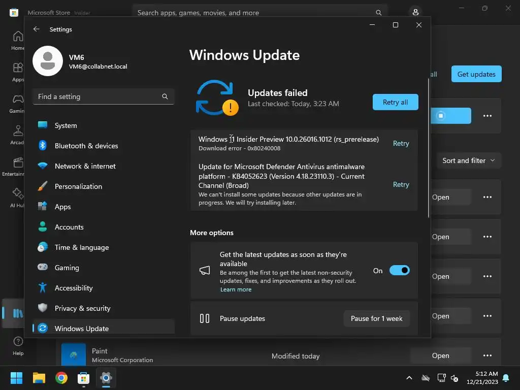Click the Find a setting search box
Image resolution: width=520 pixels, height=390 pixels.
tap(104, 96)
